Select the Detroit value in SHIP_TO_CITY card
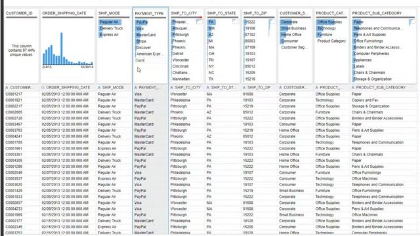Screen dimensions: 420x236 178,54
